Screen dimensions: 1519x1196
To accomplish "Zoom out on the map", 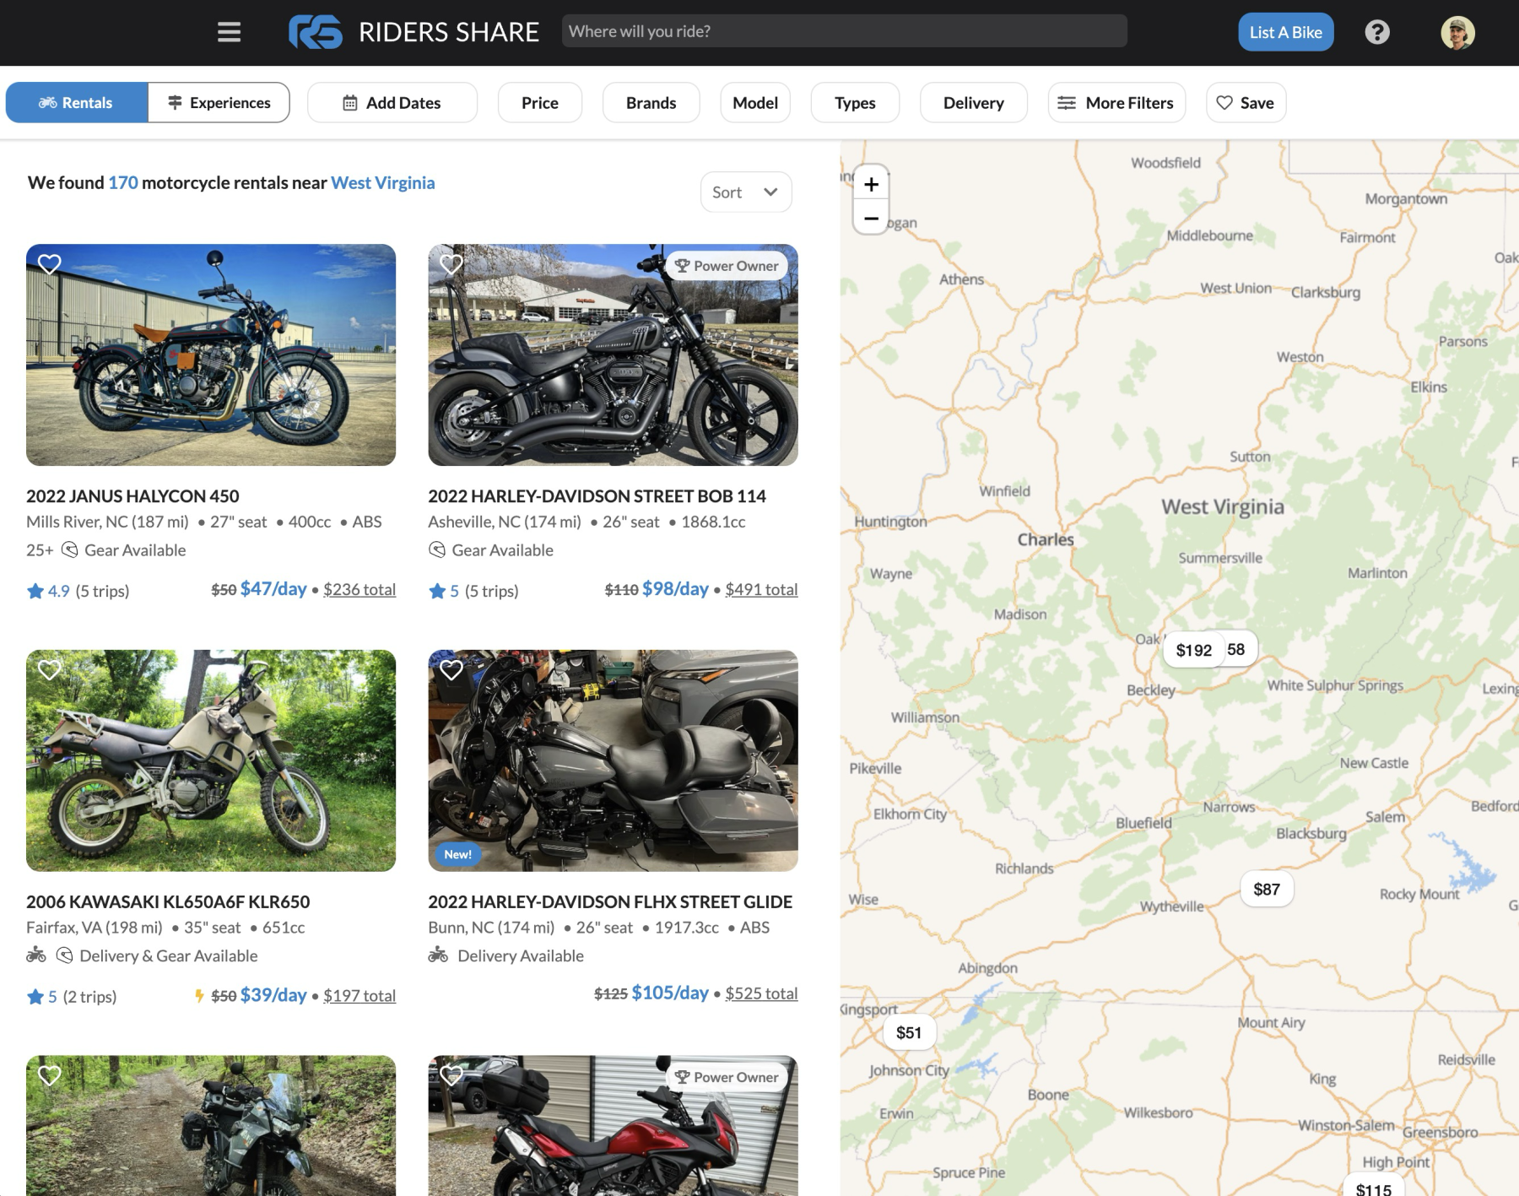I will pyautogui.click(x=871, y=218).
